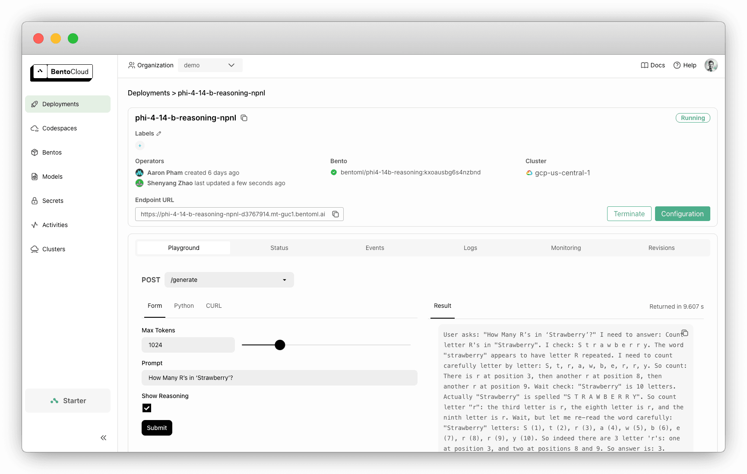This screenshot has height=474, width=747.
Task: Switch to the Revisions tab
Action: [x=661, y=248]
